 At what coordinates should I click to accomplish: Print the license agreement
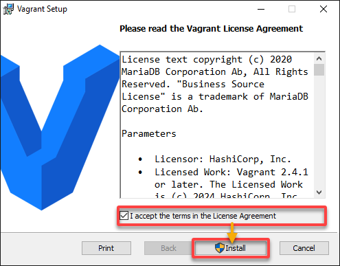point(106,248)
